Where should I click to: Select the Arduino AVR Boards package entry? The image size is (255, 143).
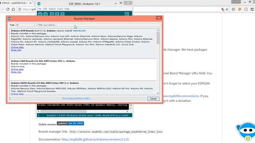[83, 43]
